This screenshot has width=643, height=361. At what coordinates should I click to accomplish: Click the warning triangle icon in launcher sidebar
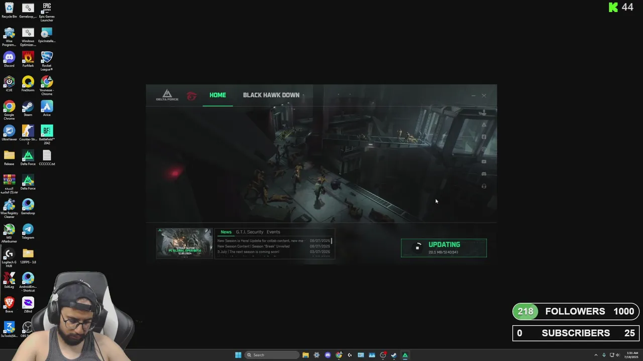pos(484,124)
